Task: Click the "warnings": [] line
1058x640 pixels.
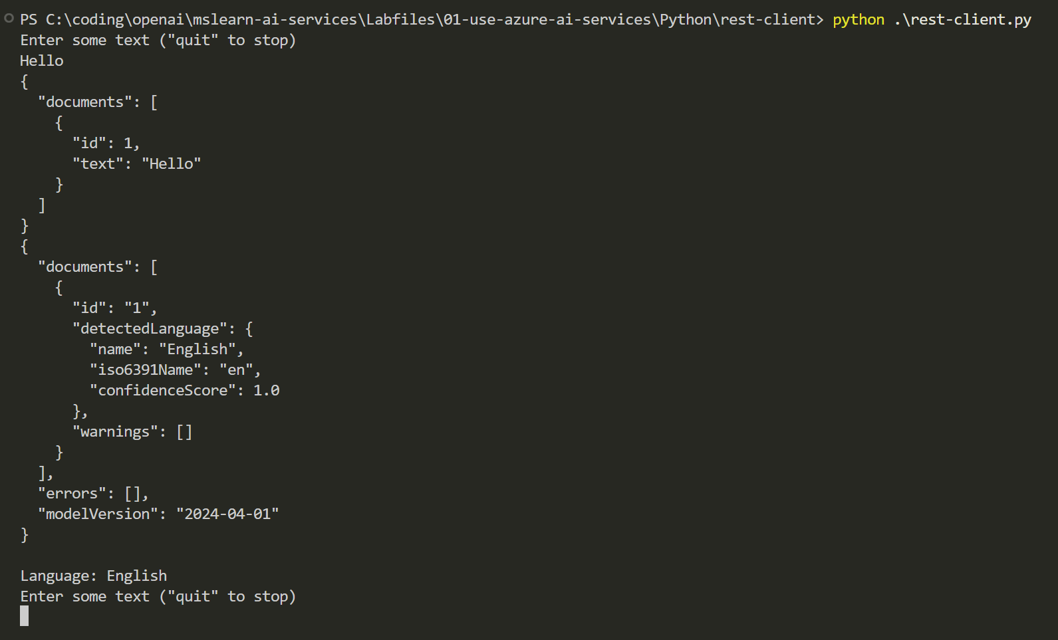Action: click(x=132, y=431)
